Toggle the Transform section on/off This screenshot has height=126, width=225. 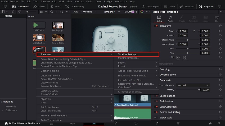(x=156, y=26)
